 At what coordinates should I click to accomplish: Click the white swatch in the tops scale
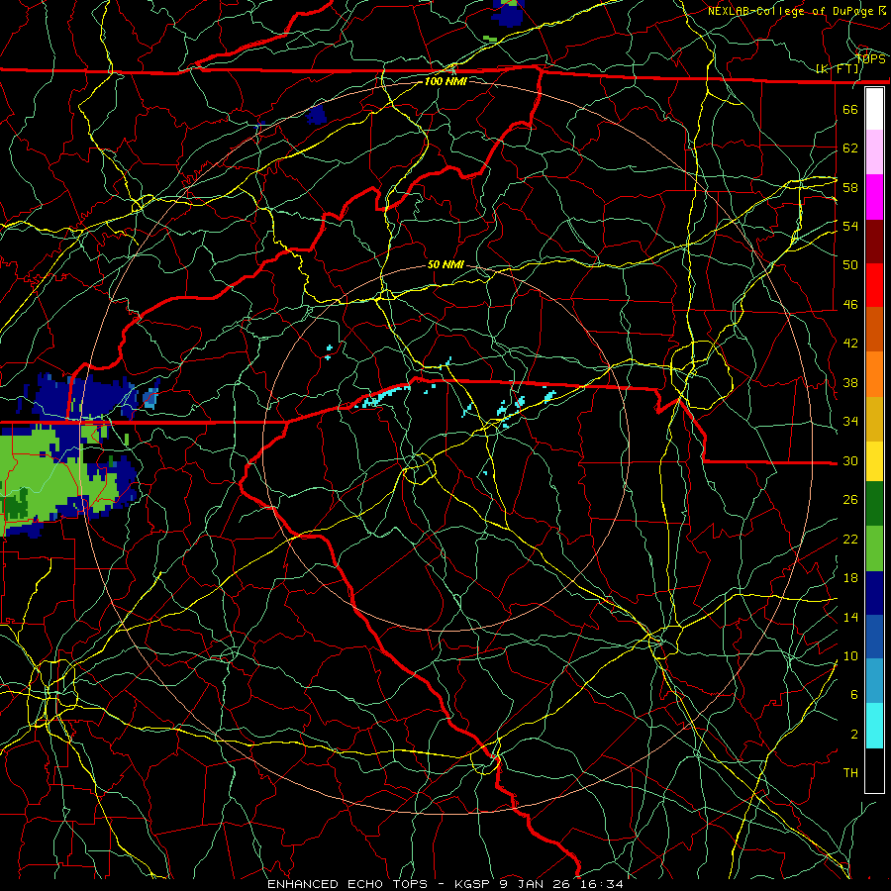[x=874, y=109]
